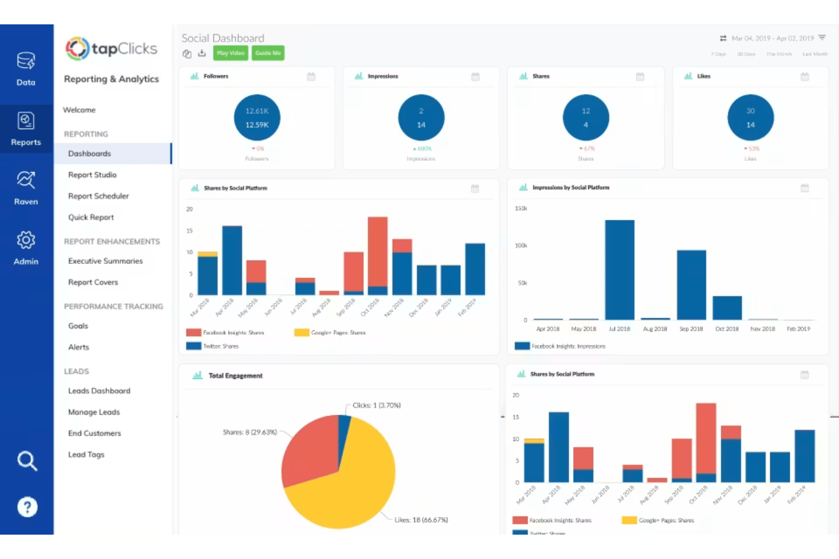Viewport: 839px width, 559px height.
Task: Toggle Google+ Pages: Shares legend in upper chart
Action: [x=330, y=332]
